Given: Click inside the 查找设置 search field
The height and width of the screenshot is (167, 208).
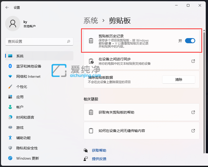Looking at the screenshot, I should 38,41.
